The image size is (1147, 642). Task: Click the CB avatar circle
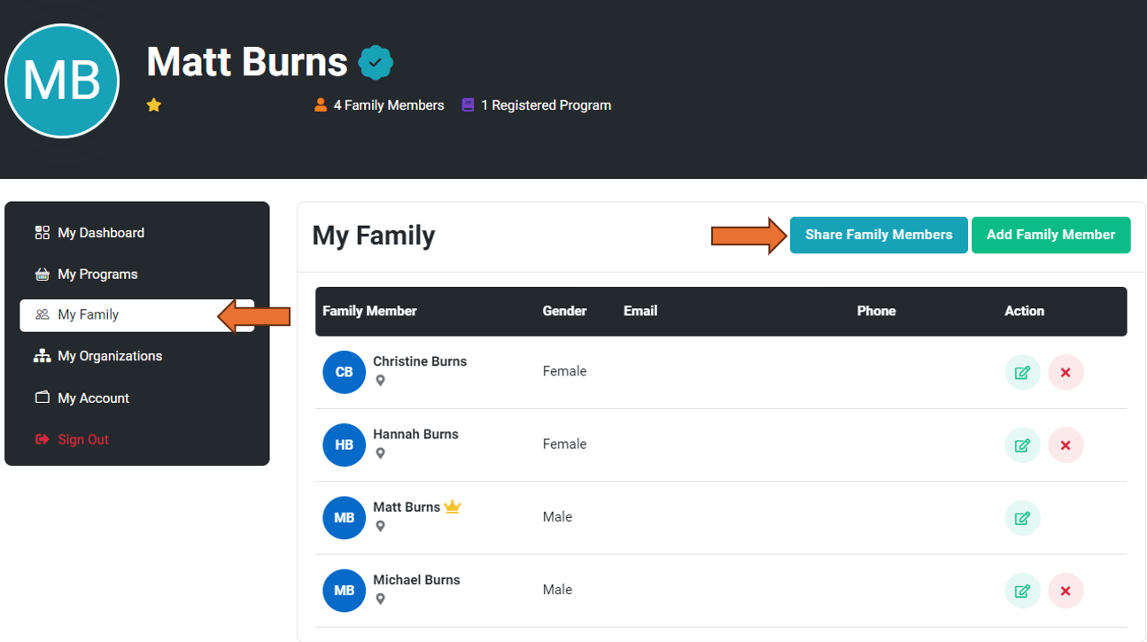[345, 372]
